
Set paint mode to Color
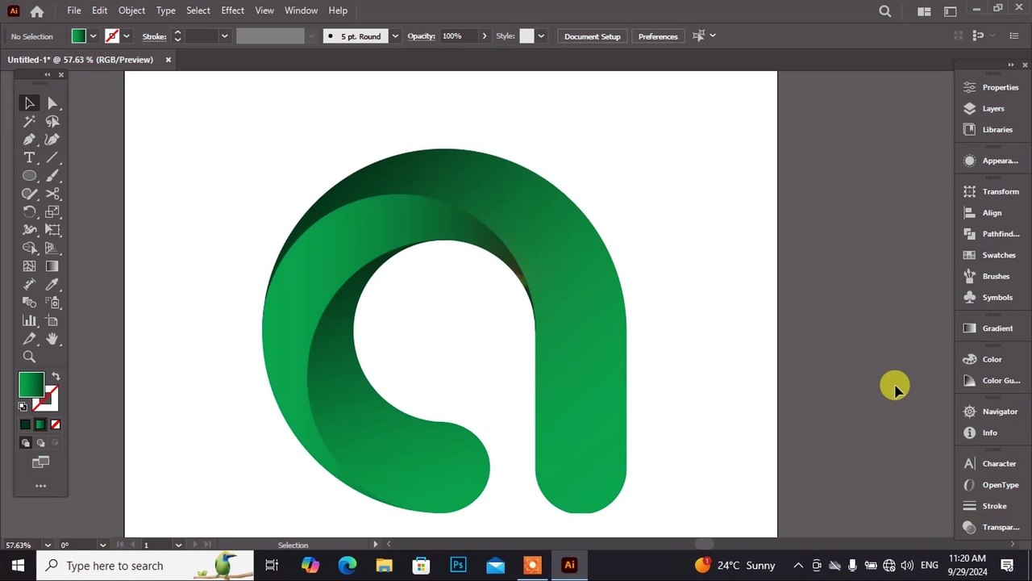coord(25,424)
